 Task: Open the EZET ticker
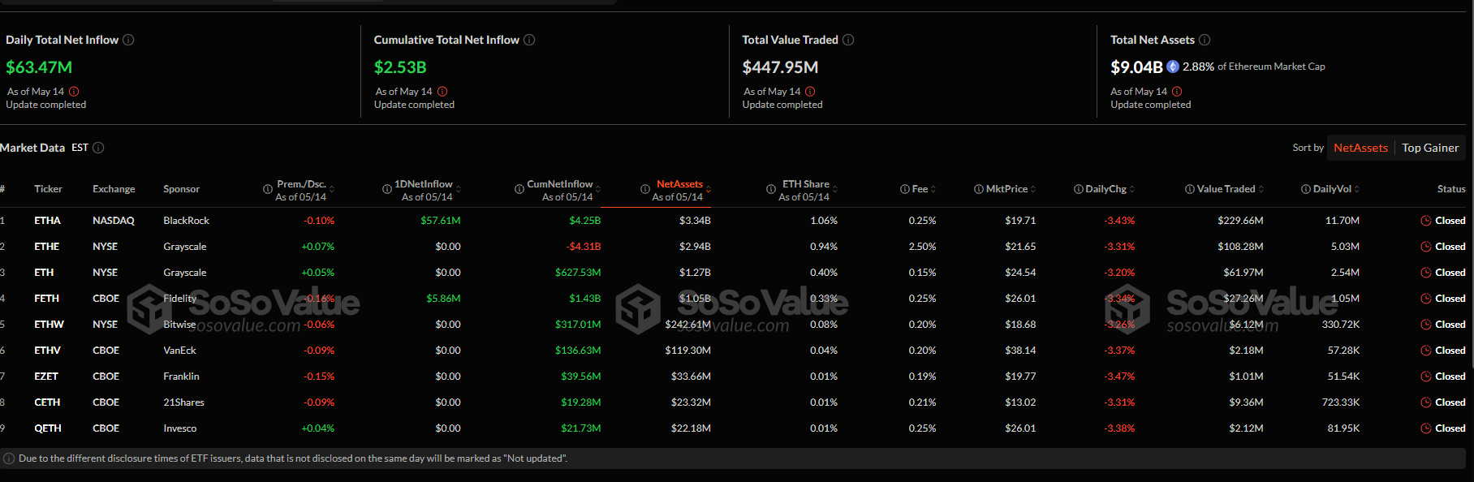(x=46, y=377)
